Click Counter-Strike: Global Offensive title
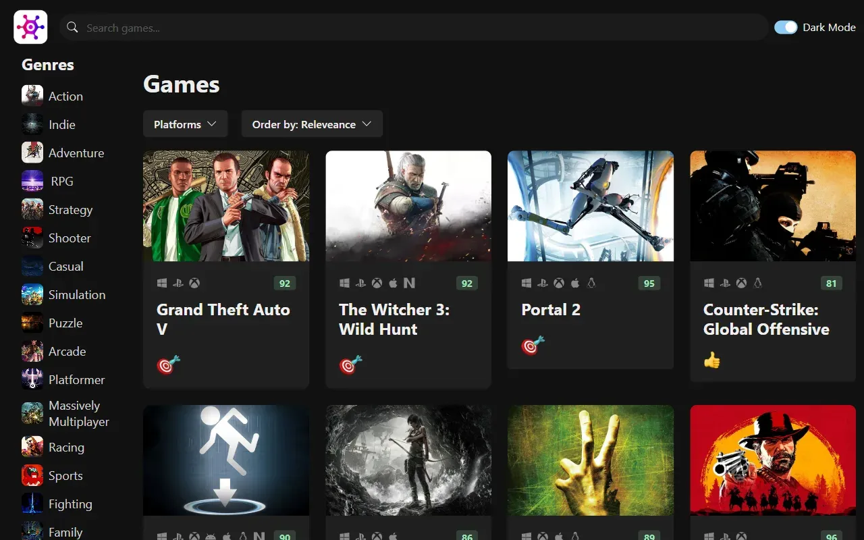The image size is (864, 540). click(x=766, y=319)
